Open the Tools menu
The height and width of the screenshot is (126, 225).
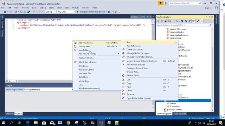(59, 8)
